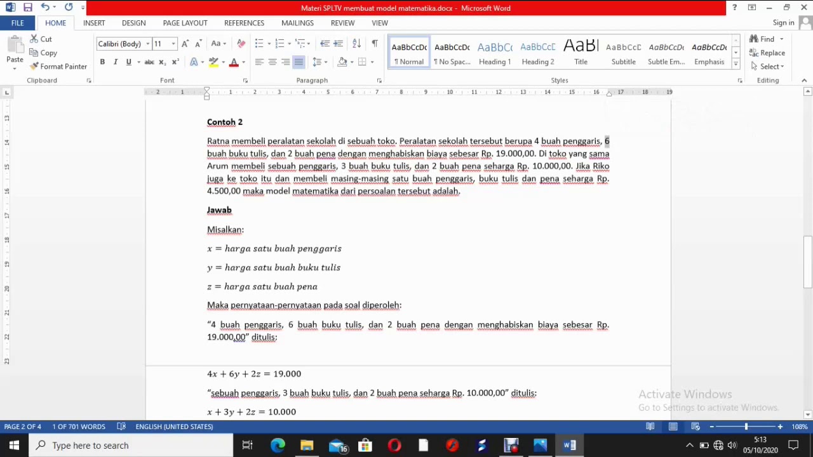Click the Microsoft Word Help question mark
Image resolution: width=813 pixels, height=457 pixels.
(x=734, y=8)
